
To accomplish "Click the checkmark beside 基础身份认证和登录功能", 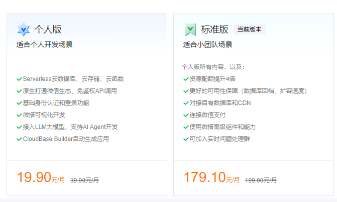I will [19, 103].
